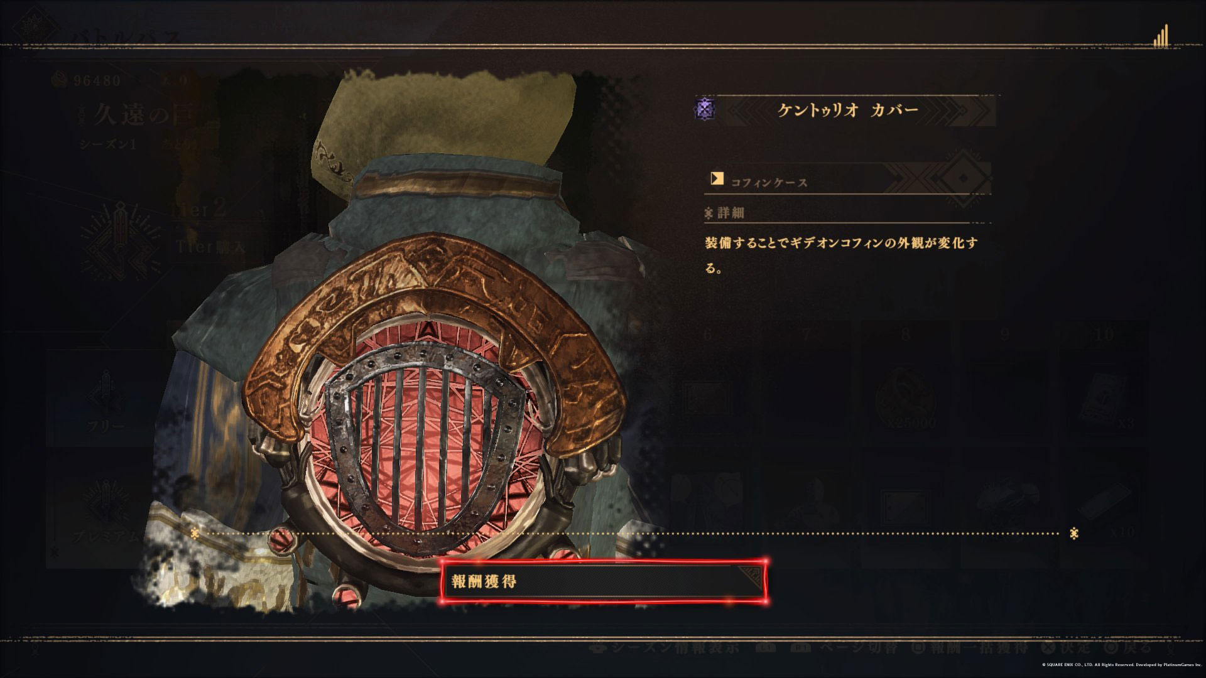Open the Tier購入 purchase option
This screenshot has height=678, width=1206.
pos(210,247)
